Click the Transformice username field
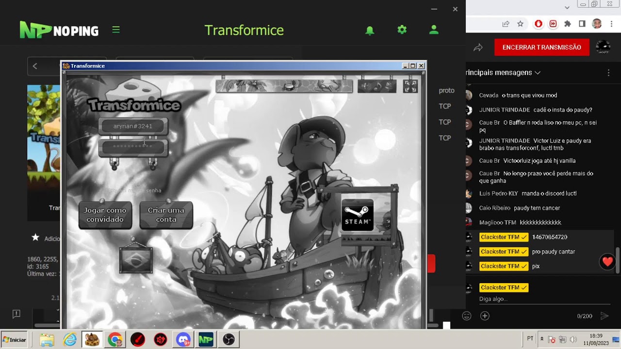The width and height of the screenshot is (621, 349). coord(133,126)
